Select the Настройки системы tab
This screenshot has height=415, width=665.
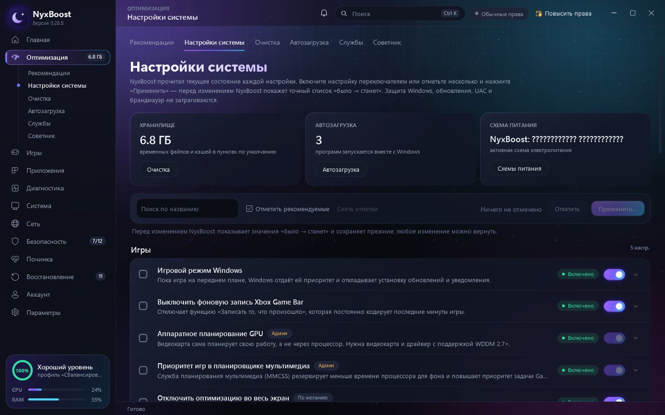(214, 43)
